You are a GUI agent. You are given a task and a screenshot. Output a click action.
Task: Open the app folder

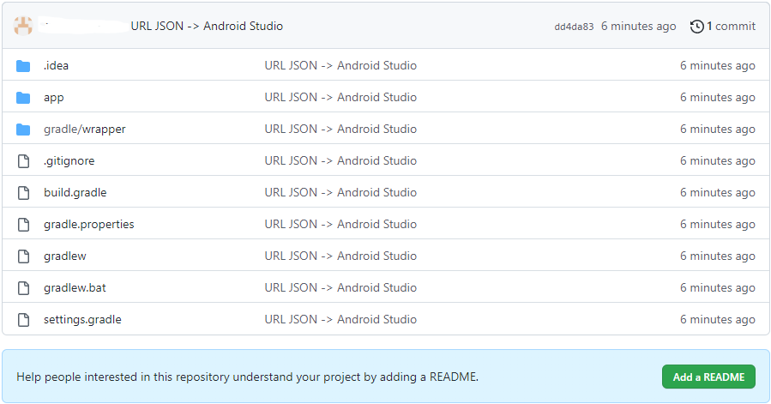[x=53, y=98]
